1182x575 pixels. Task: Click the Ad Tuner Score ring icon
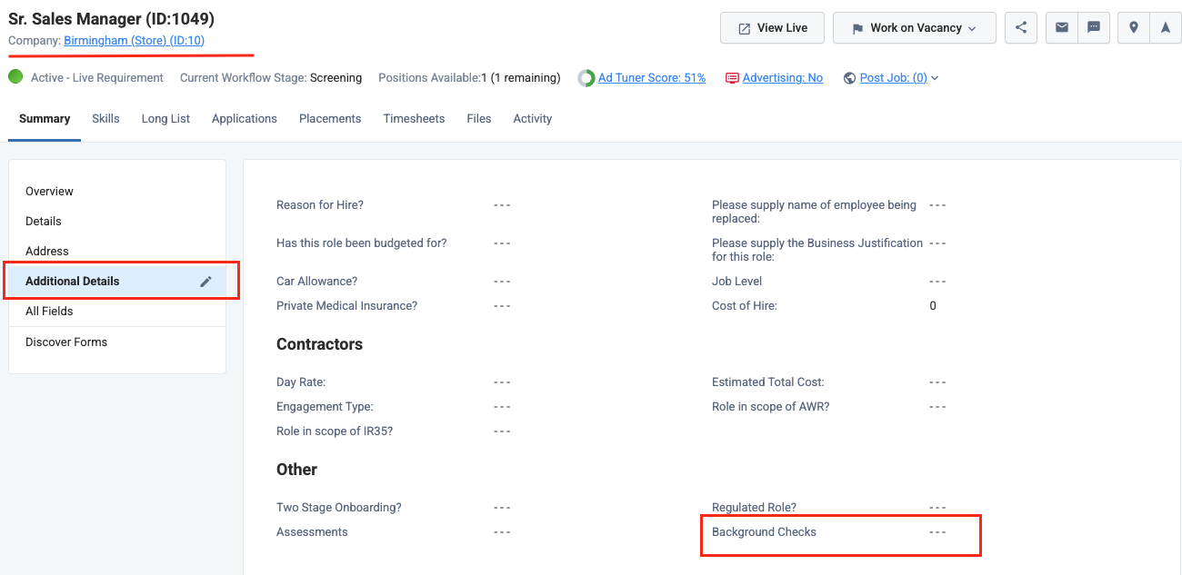pyautogui.click(x=586, y=77)
